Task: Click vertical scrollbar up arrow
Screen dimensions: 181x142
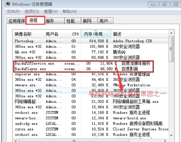Action: point(171,33)
